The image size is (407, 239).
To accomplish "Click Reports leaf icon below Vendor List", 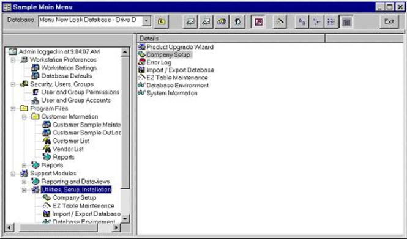I will [47, 157].
